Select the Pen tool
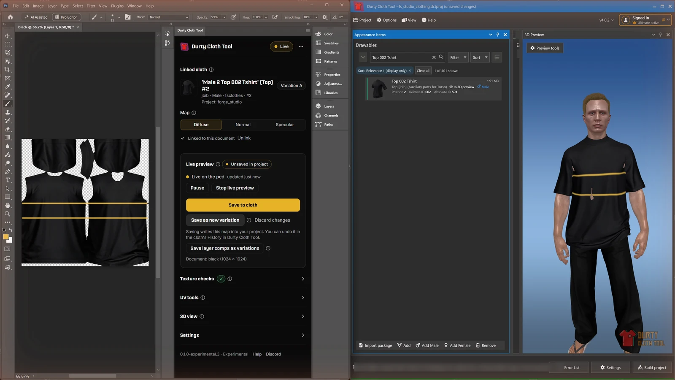This screenshot has height=380, width=675. click(x=7, y=171)
